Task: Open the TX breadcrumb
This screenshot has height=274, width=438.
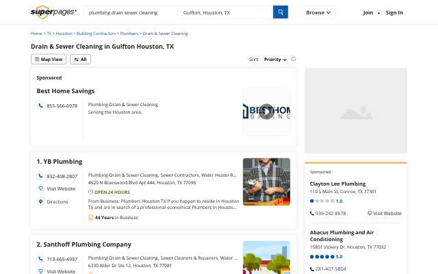Action: pyautogui.click(x=49, y=34)
